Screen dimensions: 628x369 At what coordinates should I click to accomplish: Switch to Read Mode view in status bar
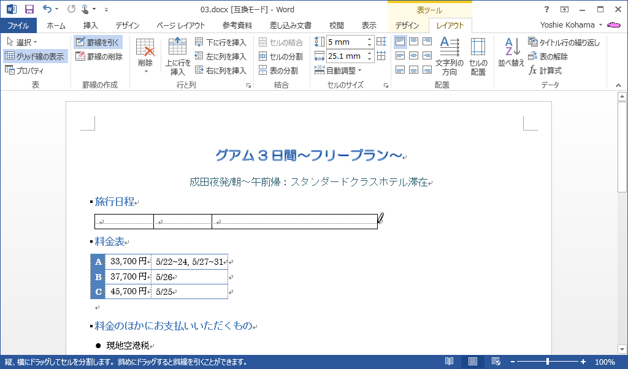(450, 362)
